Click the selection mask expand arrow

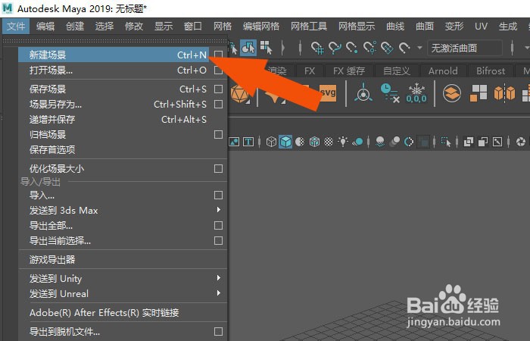[283, 48]
